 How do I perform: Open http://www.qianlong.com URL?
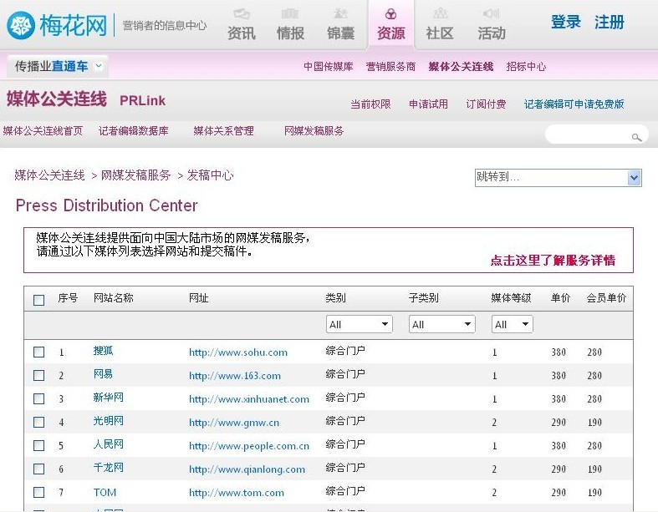(x=247, y=469)
